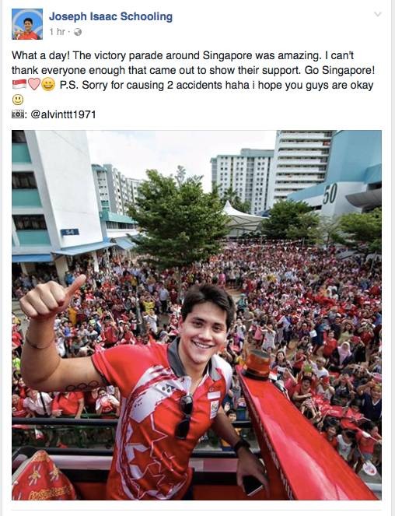Open the post via 1 hr timestamp
Image resolution: width=395 pixels, height=516 pixels.
tap(57, 32)
